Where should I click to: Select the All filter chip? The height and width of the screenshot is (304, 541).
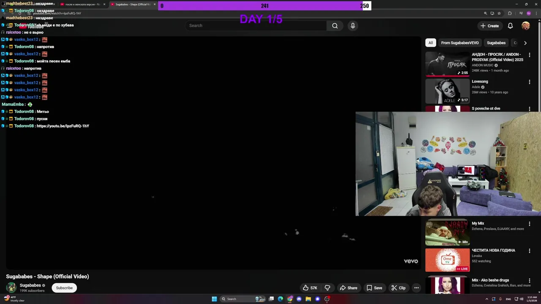[431, 43]
